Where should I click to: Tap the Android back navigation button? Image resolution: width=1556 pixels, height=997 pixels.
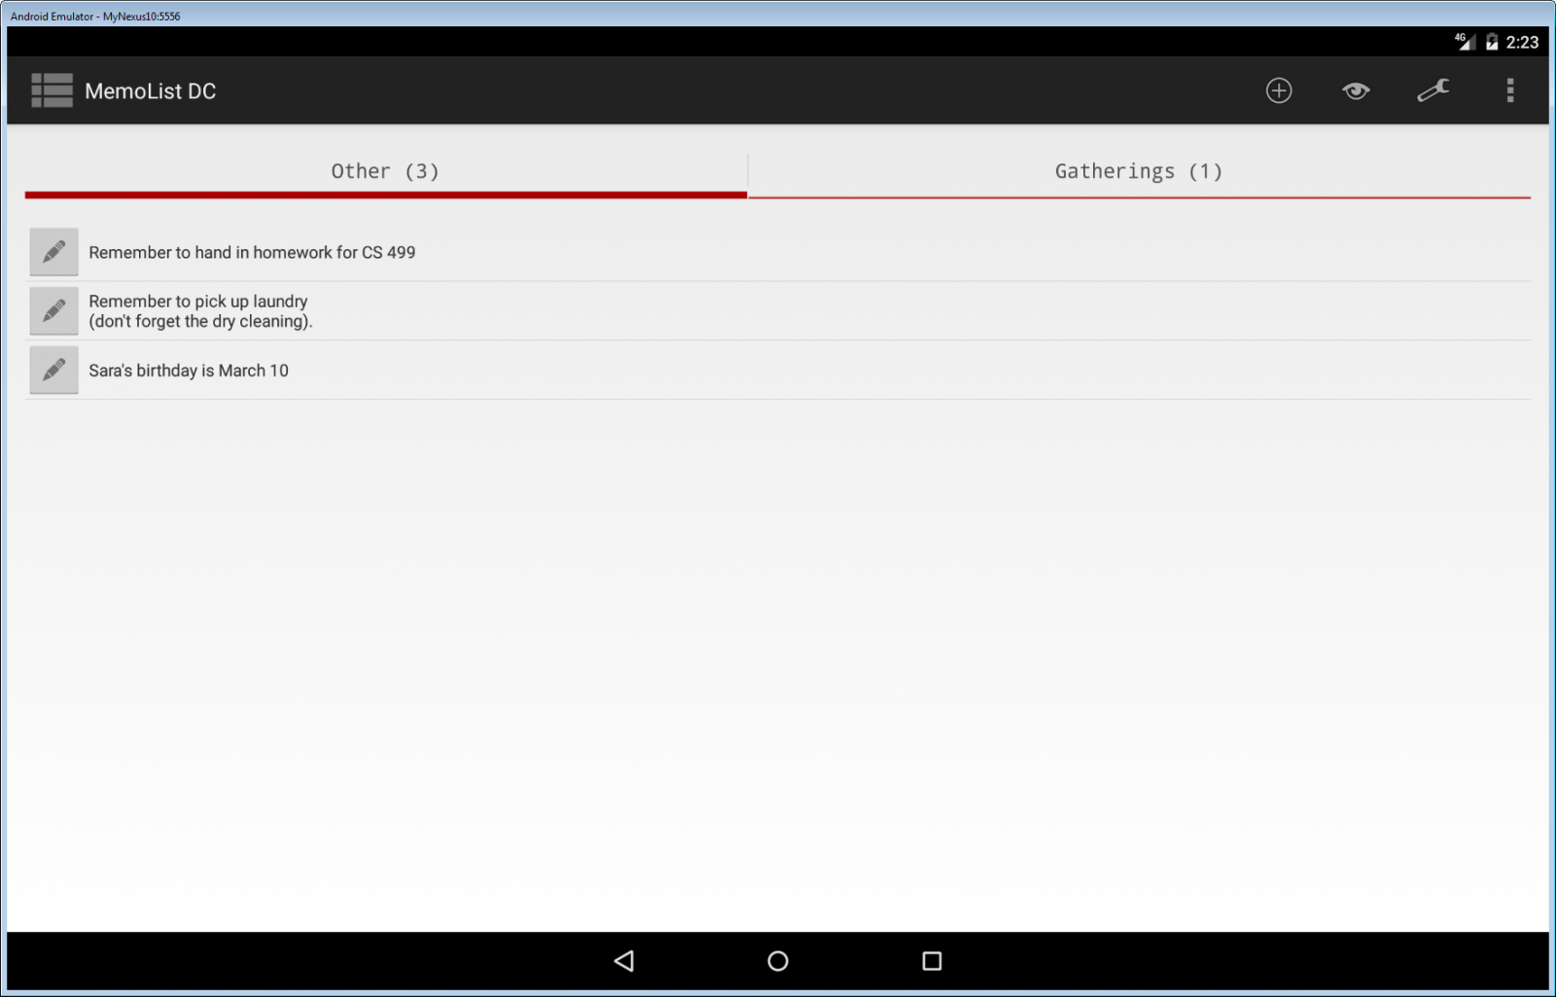(x=624, y=961)
